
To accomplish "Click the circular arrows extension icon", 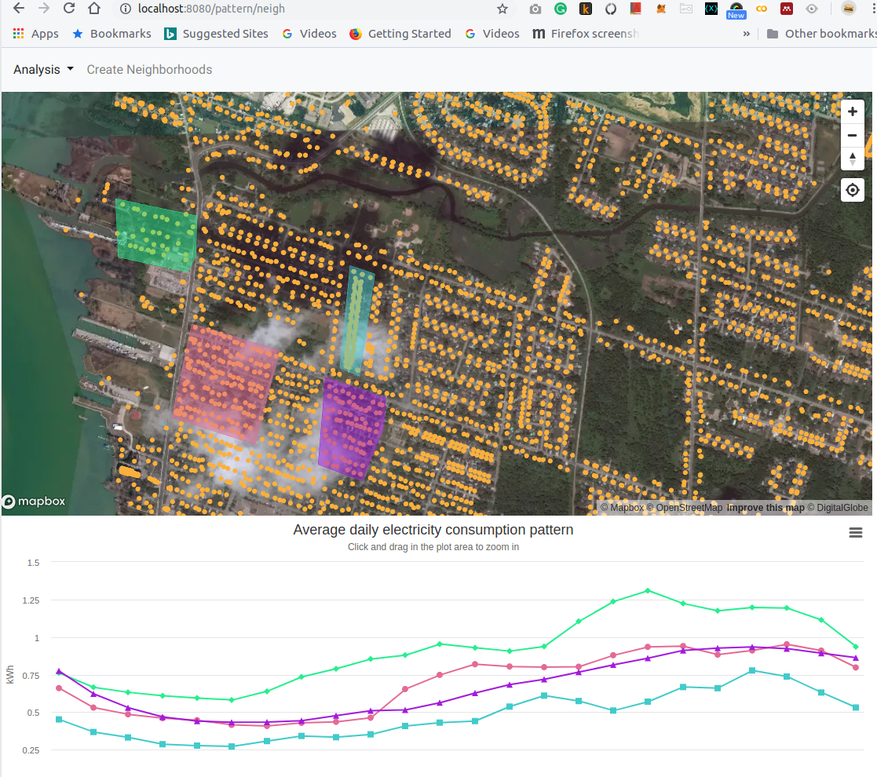I will coord(611,9).
